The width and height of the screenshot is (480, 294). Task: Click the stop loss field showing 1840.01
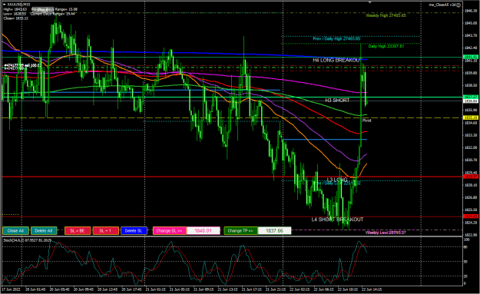point(204,231)
